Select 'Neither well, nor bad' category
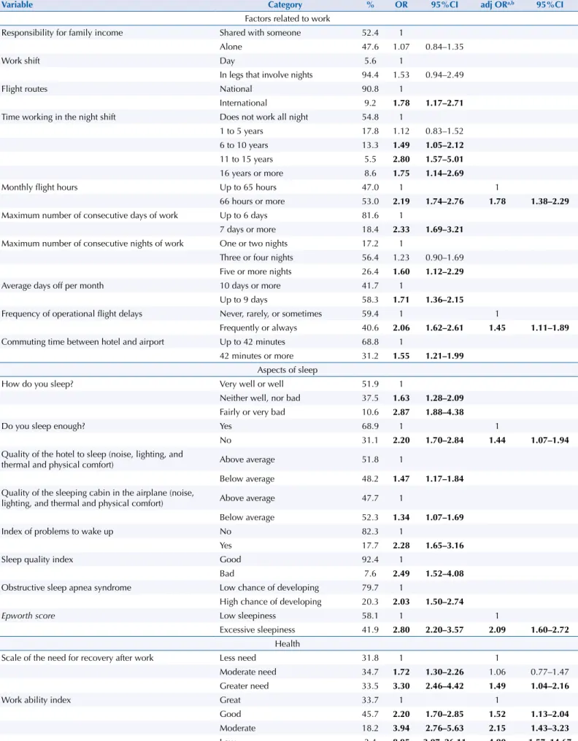This screenshot has width=578, height=741. 260,398
